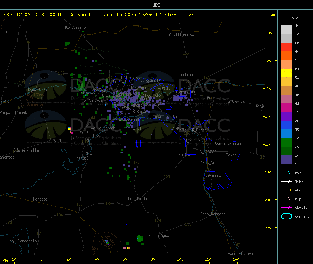Click the blue 35-36 dBZ color swatch
This screenshot has height=264, width=313.
click(287, 125)
